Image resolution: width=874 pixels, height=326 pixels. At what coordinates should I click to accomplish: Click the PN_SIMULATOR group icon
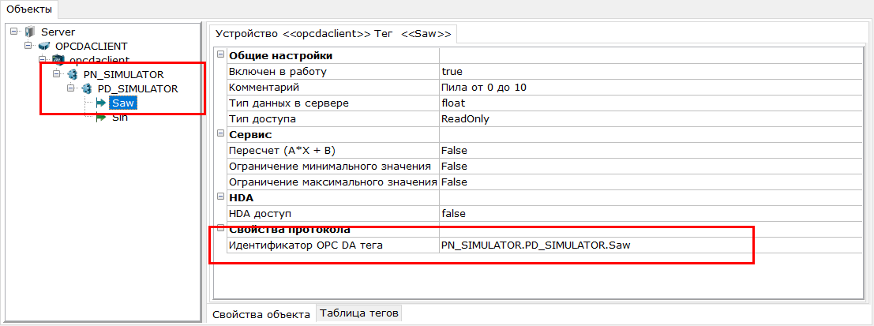73,74
